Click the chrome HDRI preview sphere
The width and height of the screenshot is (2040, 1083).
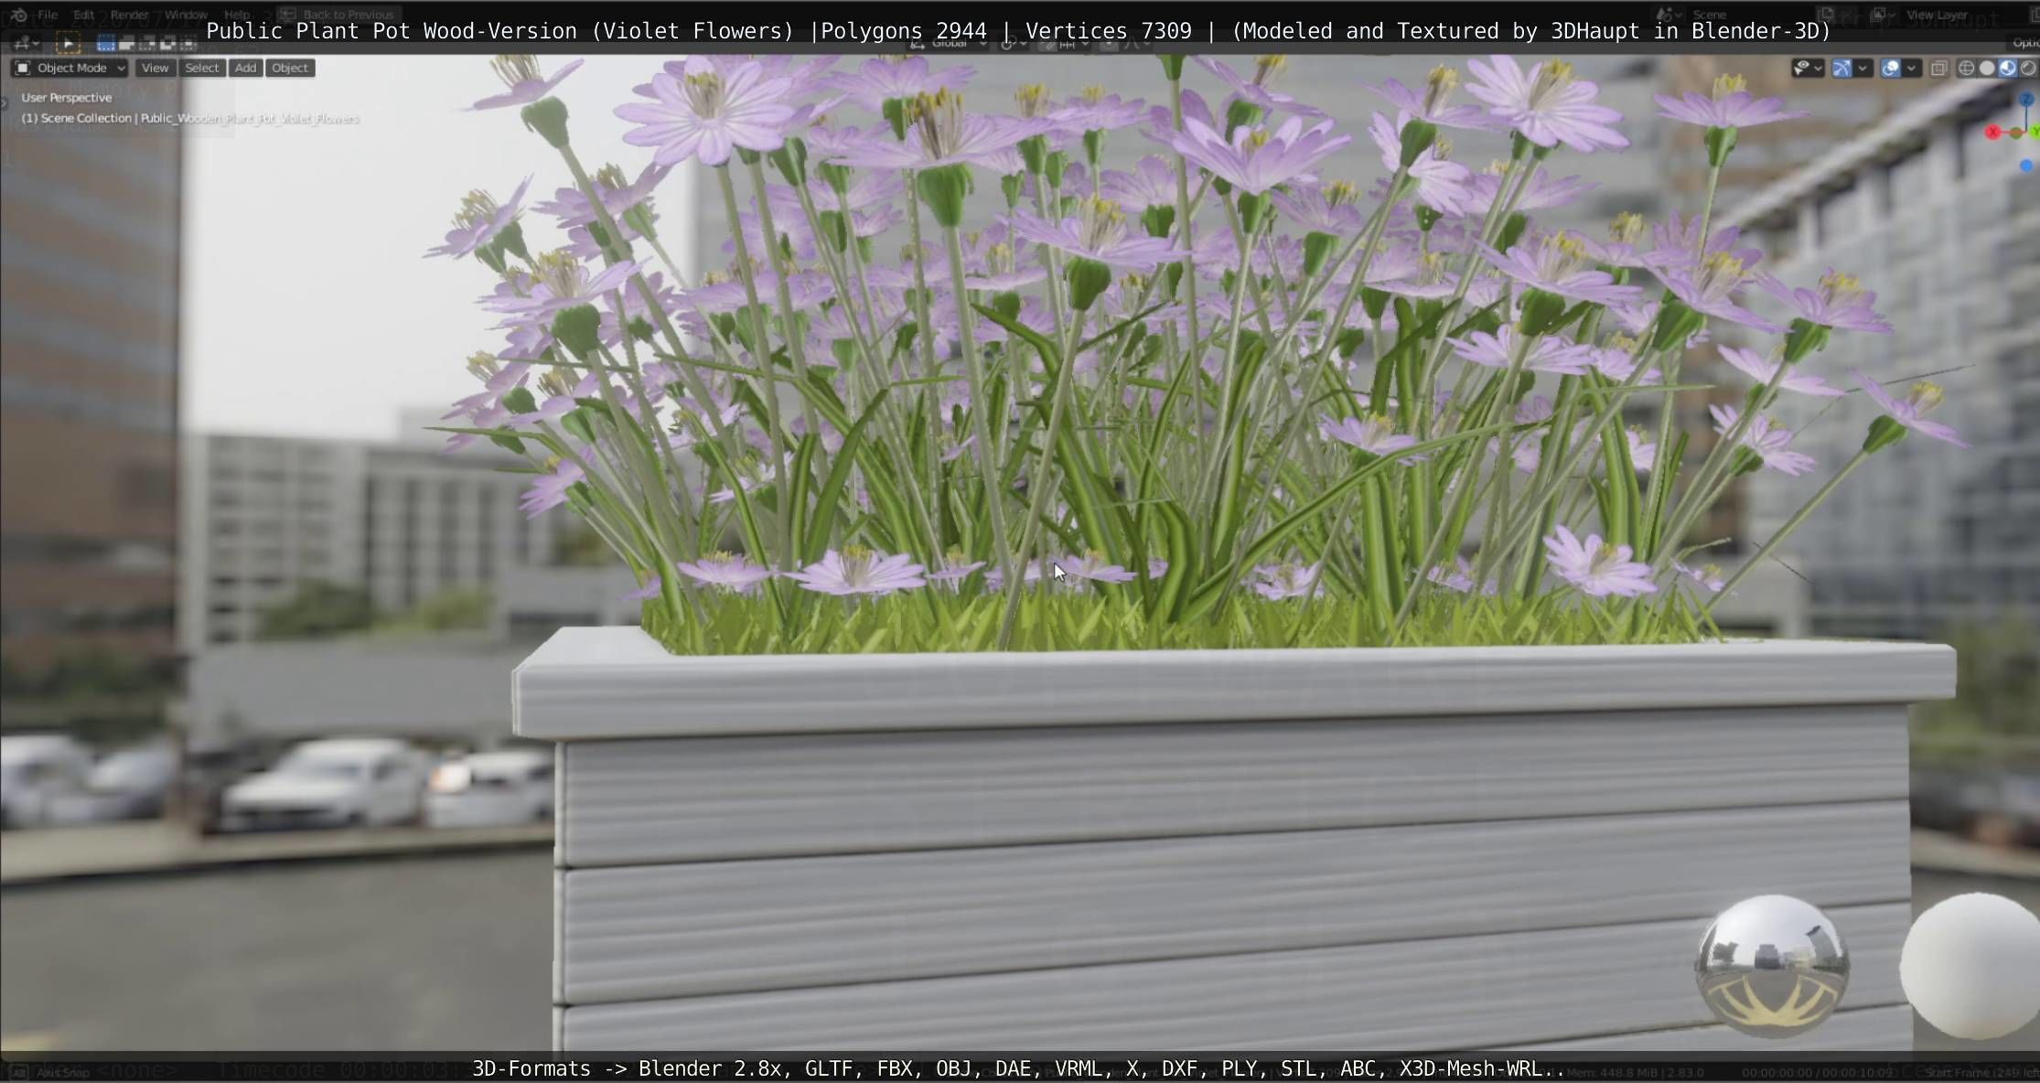click(1772, 965)
